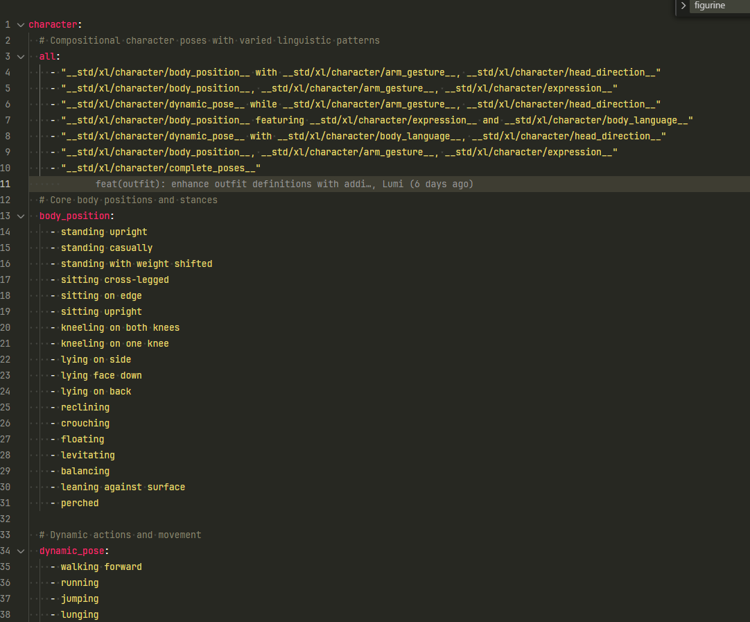Click the entry 'reclining'
750x622 pixels.
[85, 407]
